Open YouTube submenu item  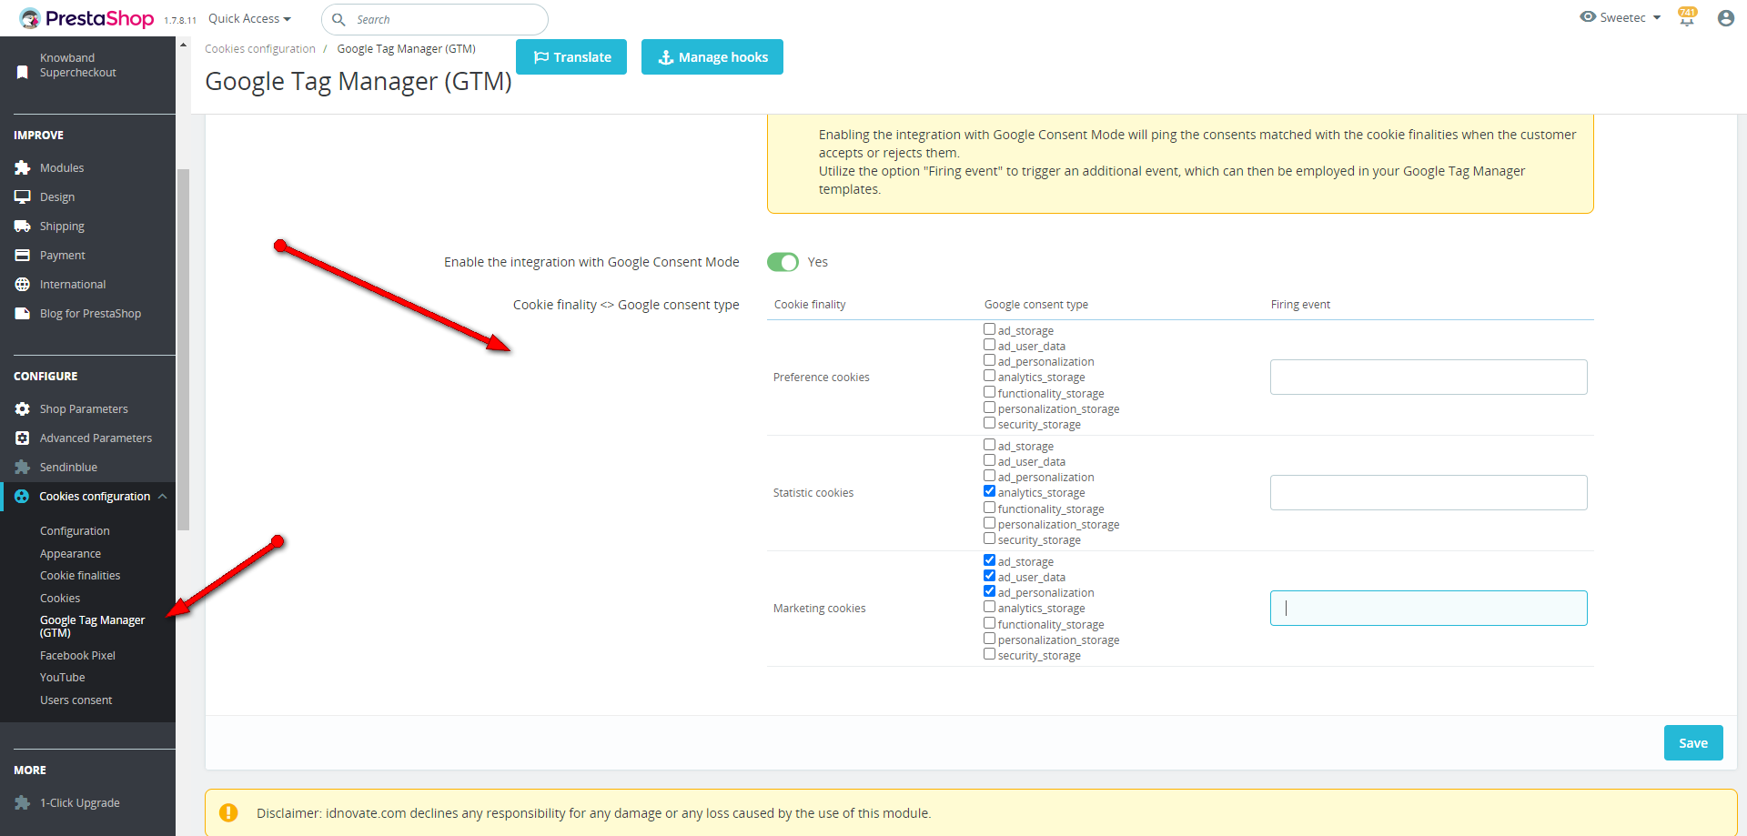[x=63, y=677]
